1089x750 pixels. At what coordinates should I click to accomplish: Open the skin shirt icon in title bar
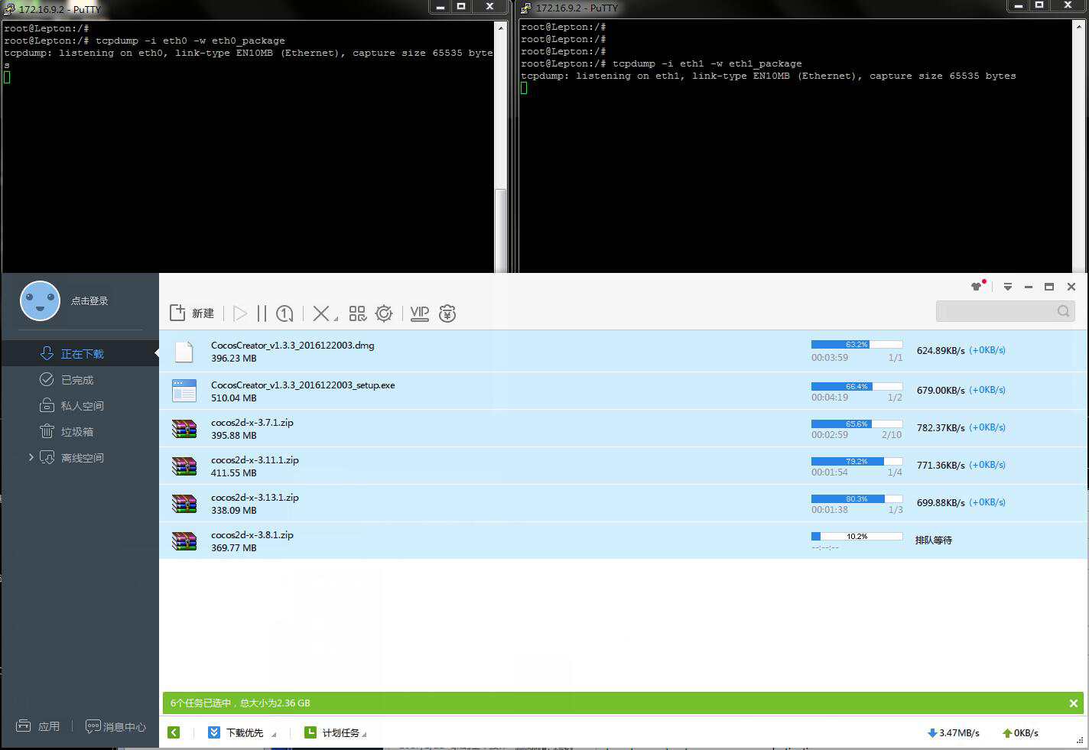[x=977, y=287]
